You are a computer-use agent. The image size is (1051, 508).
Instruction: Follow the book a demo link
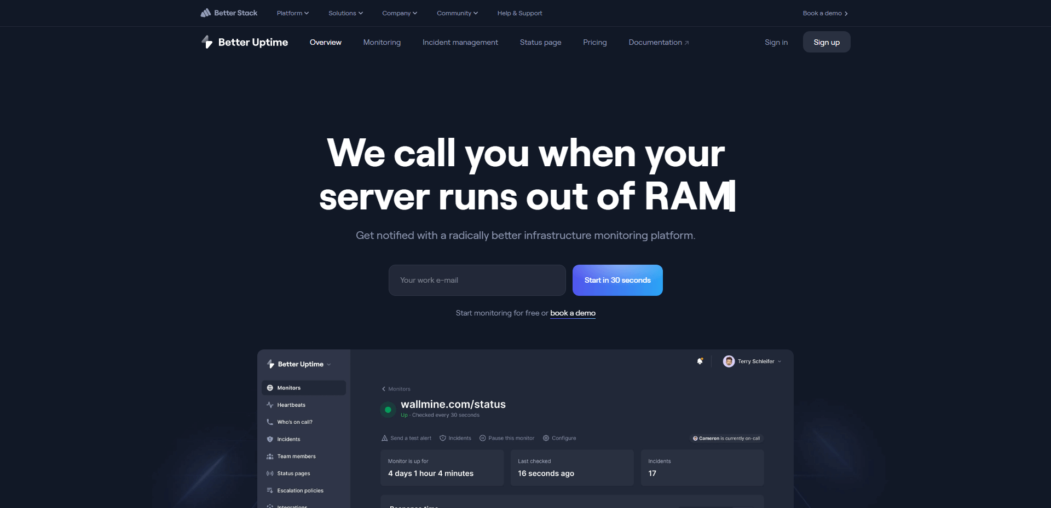(x=573, y=313)
